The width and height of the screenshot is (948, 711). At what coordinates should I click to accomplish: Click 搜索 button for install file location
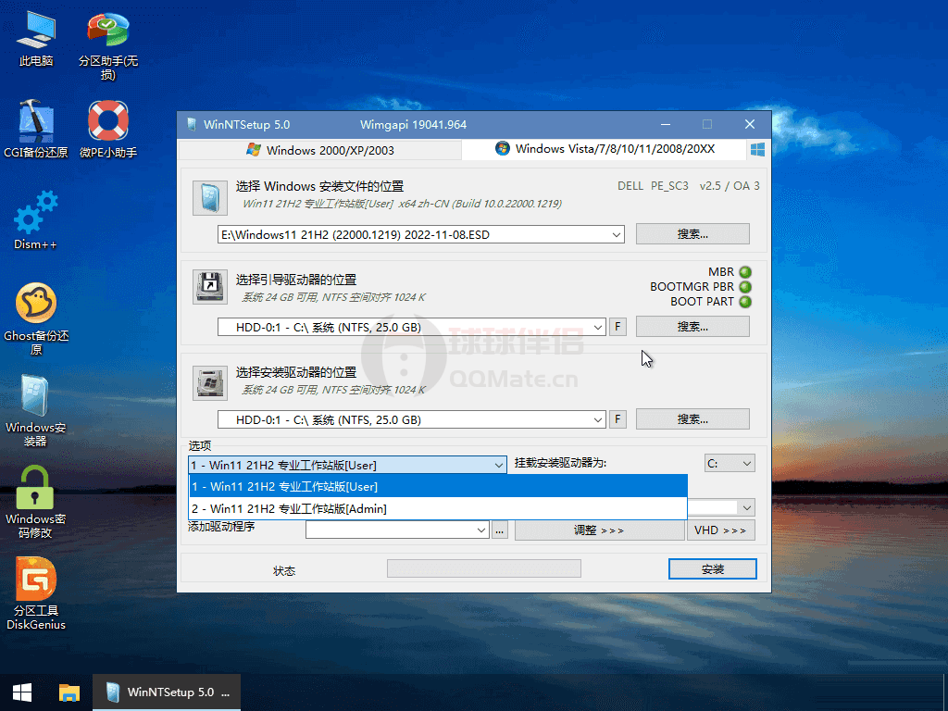(692, 234)
